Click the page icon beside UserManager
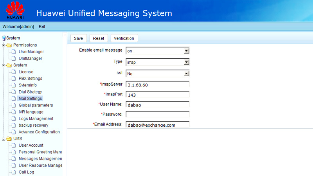The image size is (313, 176). [x=14, y=52]
